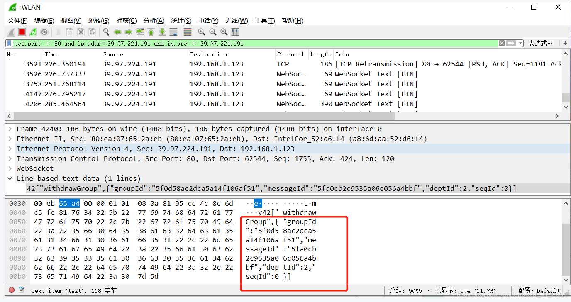The height and width of the screenshot is (302, 571).
Task: Sort packets by No. column
Action: [24, 54]
